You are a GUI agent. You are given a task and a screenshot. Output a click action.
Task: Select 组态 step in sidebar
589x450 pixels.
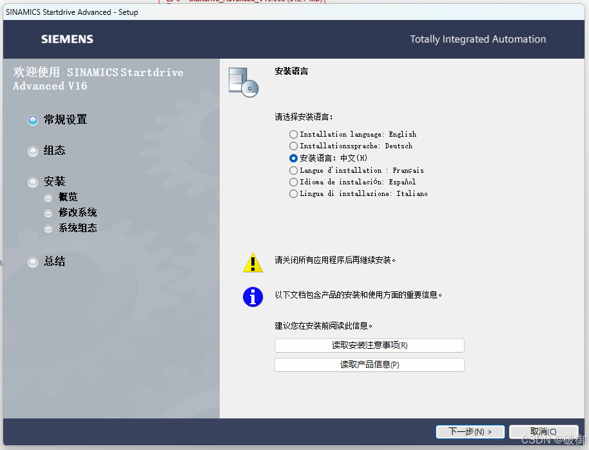pos(47,151)
